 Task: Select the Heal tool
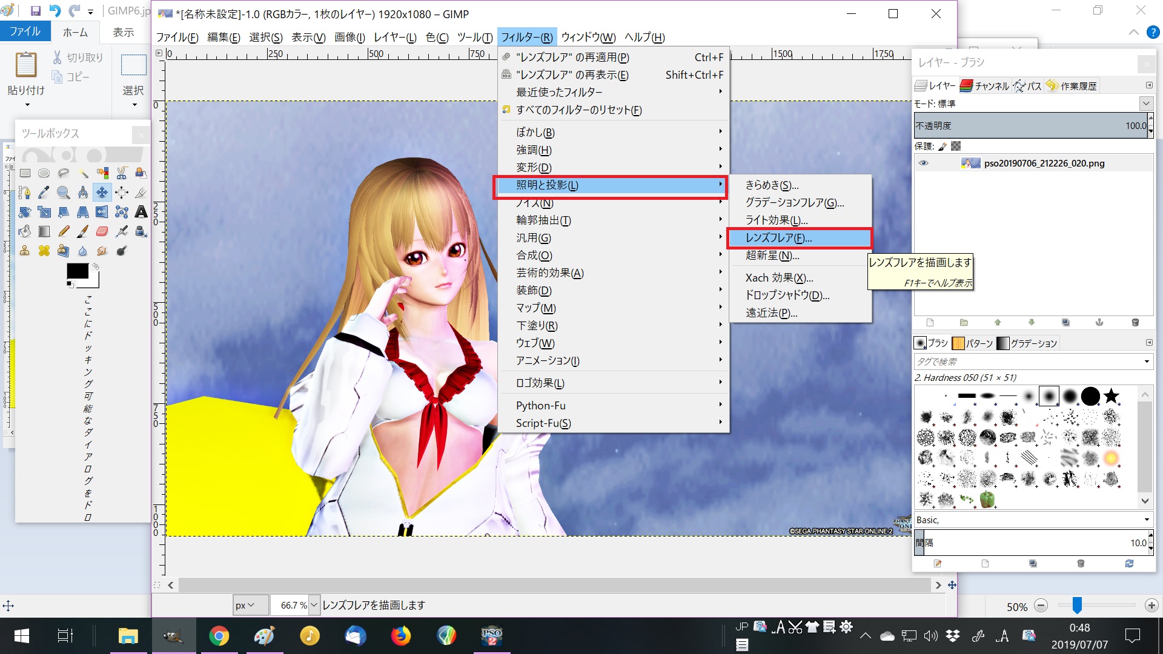click(x=44, y=251)
